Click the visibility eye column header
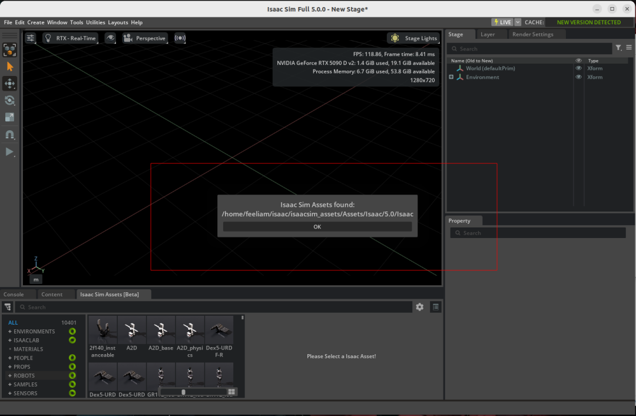Screen dimensions: 636x416 coord(578,61)
